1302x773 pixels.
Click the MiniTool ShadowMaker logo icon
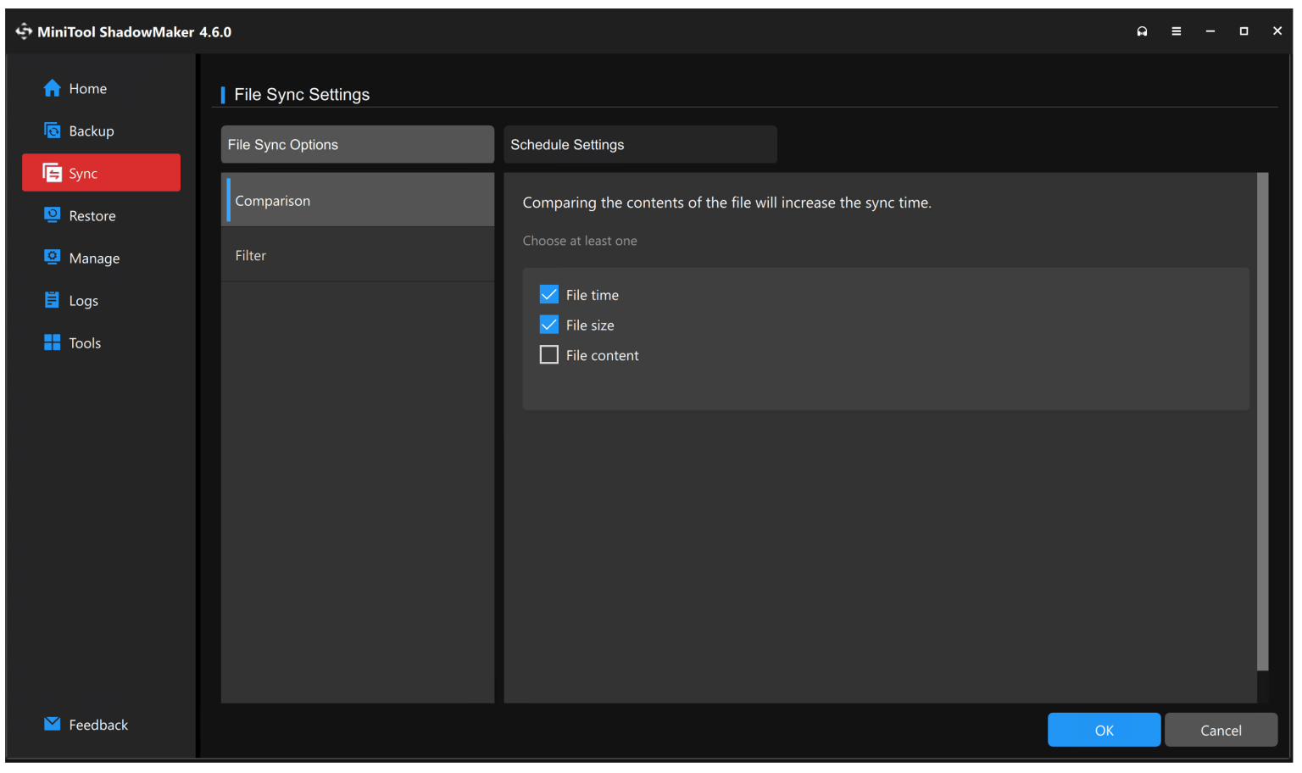coord(24,31)
